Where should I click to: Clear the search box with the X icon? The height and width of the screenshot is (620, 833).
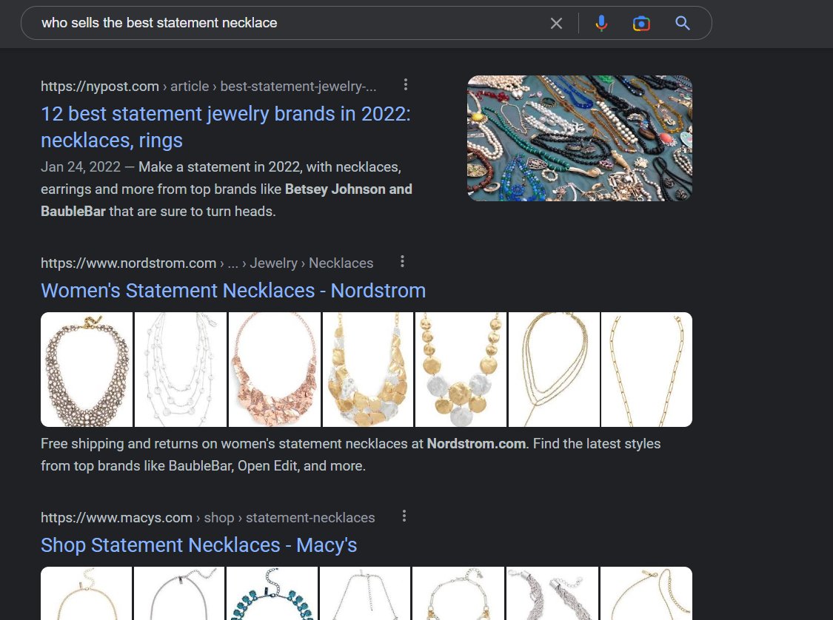click(556, 24)
